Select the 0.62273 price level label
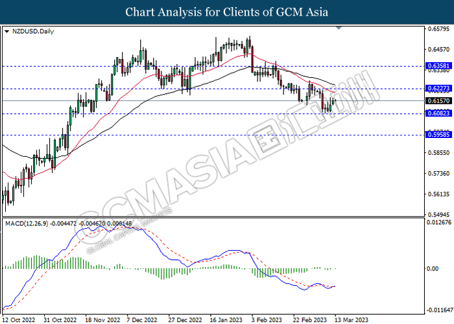This screenshot has width=454, height=324. click(x=438, y=88)
